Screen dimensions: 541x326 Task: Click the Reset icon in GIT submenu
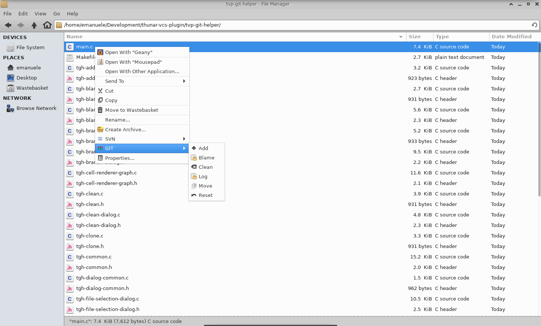[x=194, y=195]
